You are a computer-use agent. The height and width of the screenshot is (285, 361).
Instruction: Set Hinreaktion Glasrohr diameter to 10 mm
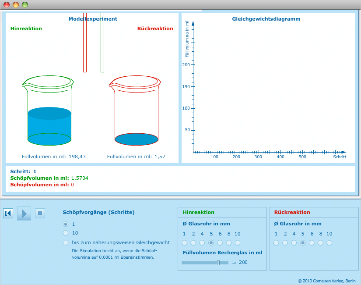tap(238, 243)
